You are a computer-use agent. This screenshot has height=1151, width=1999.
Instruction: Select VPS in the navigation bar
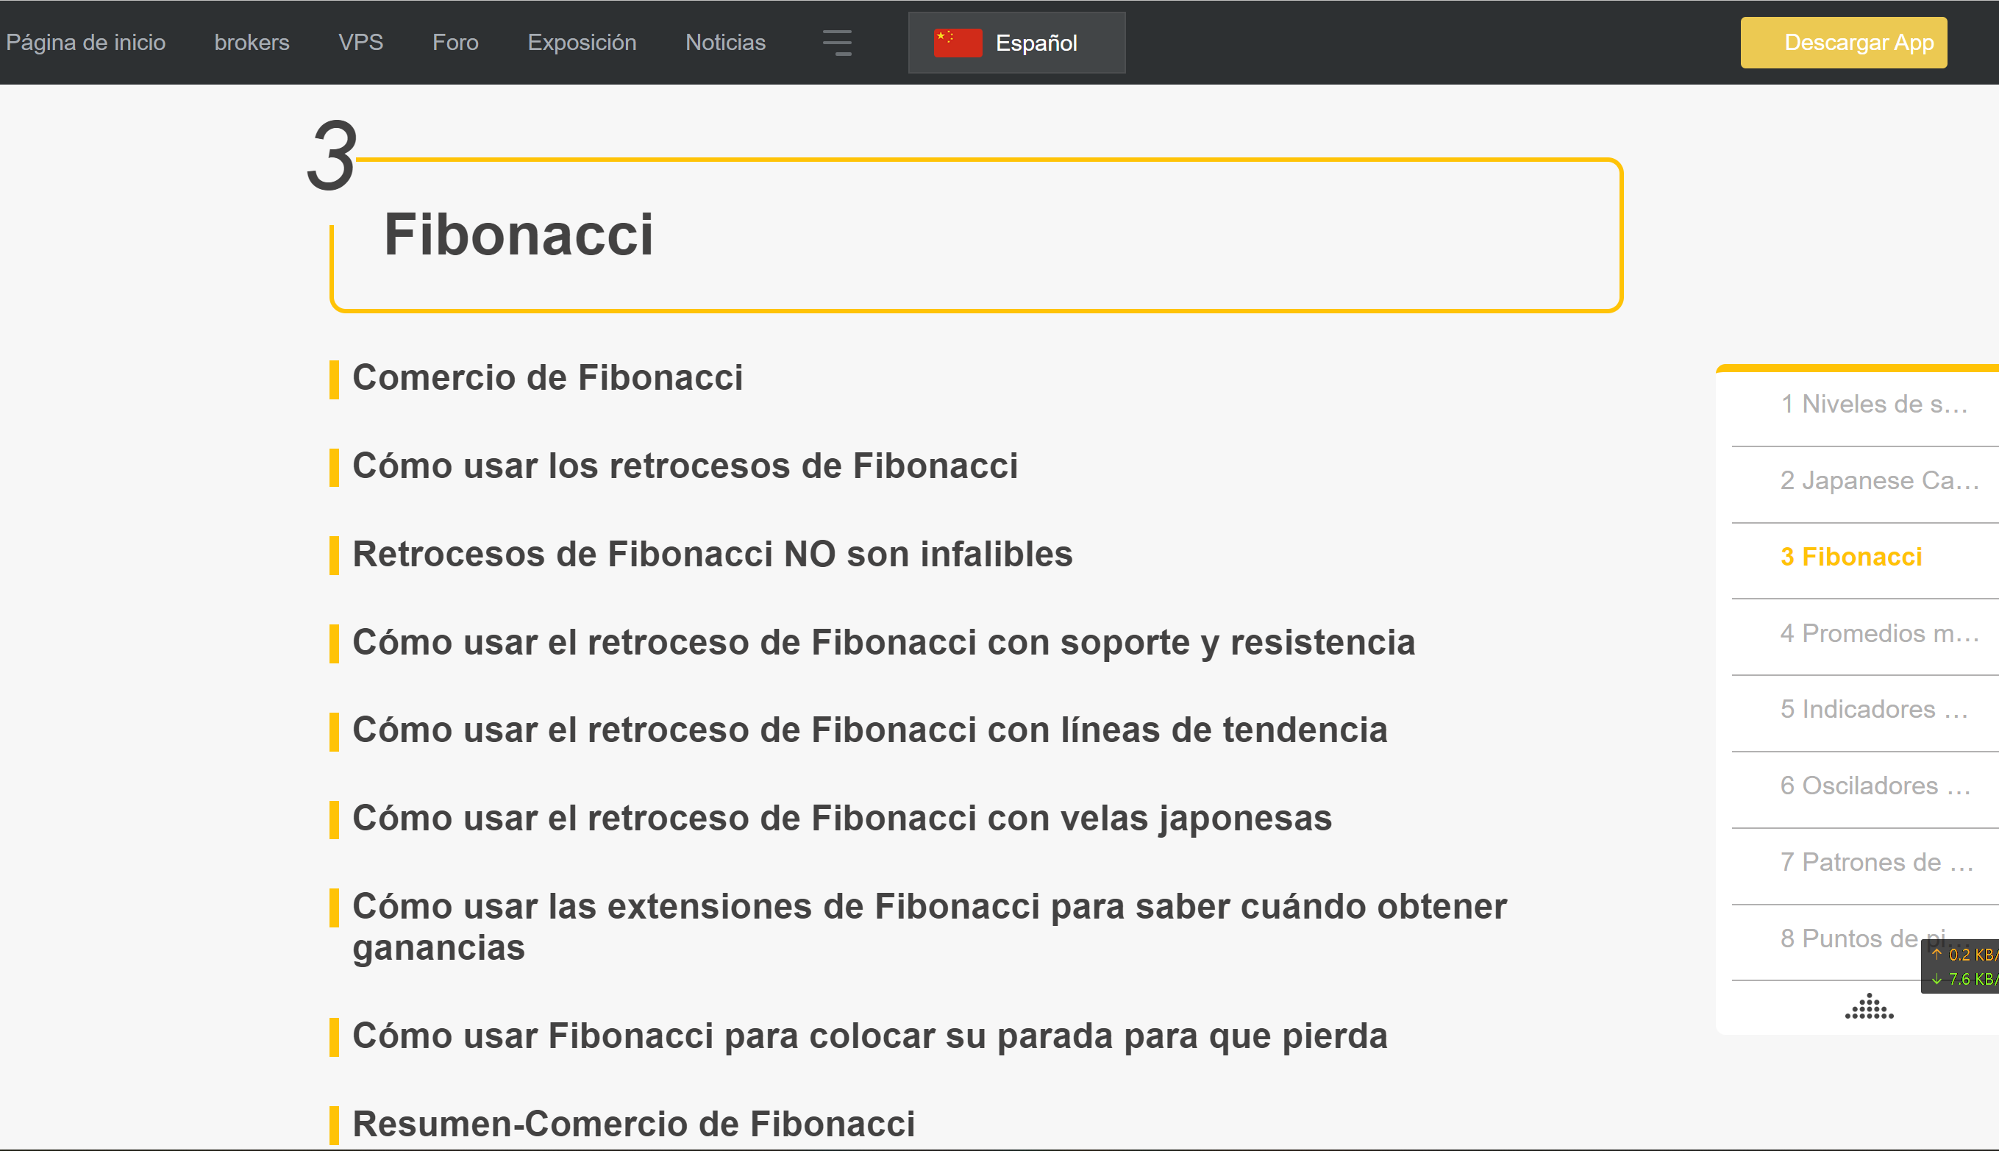[360, 43]
